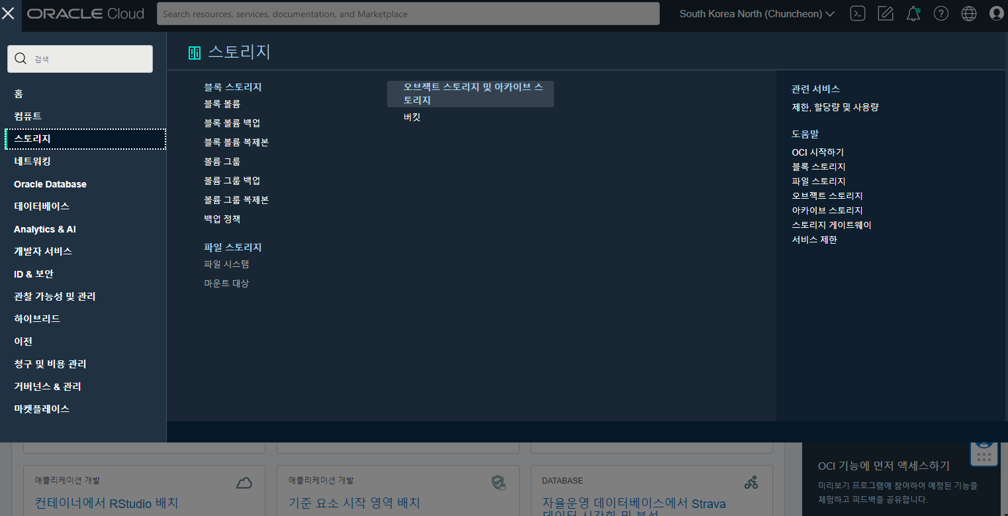Open Cloud Shell developer tools icon
1008x516 pixels.
(x=858, y=13)
